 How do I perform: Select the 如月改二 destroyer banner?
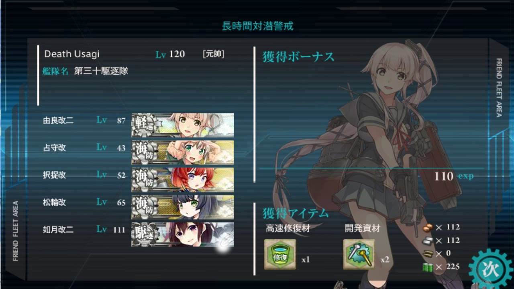click(183, 234)
